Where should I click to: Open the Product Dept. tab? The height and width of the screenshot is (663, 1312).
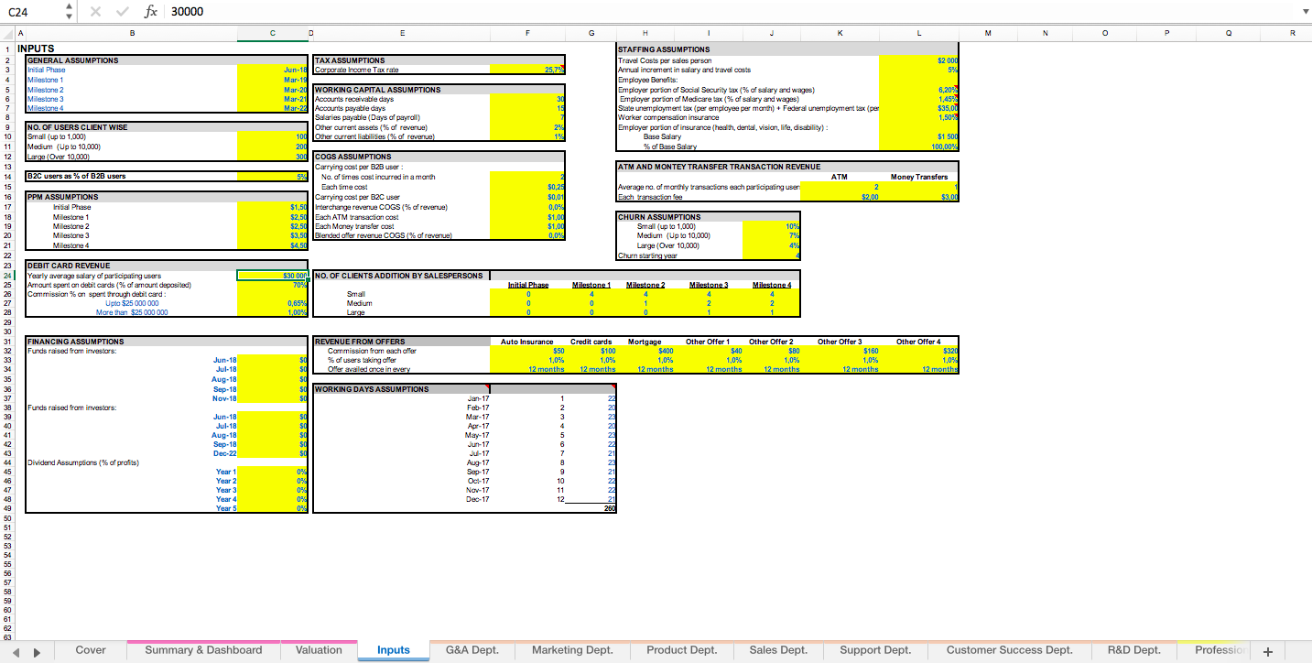(681, 650)
